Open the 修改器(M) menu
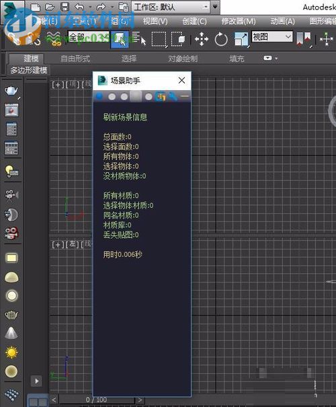 coord(239,22)
